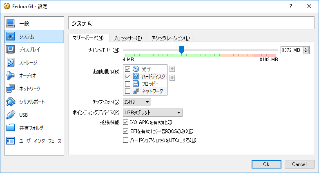Screen dimensions: 319x173
Task: Click the ハードディスク drive icon in boot order
Action: coord(136,76)
